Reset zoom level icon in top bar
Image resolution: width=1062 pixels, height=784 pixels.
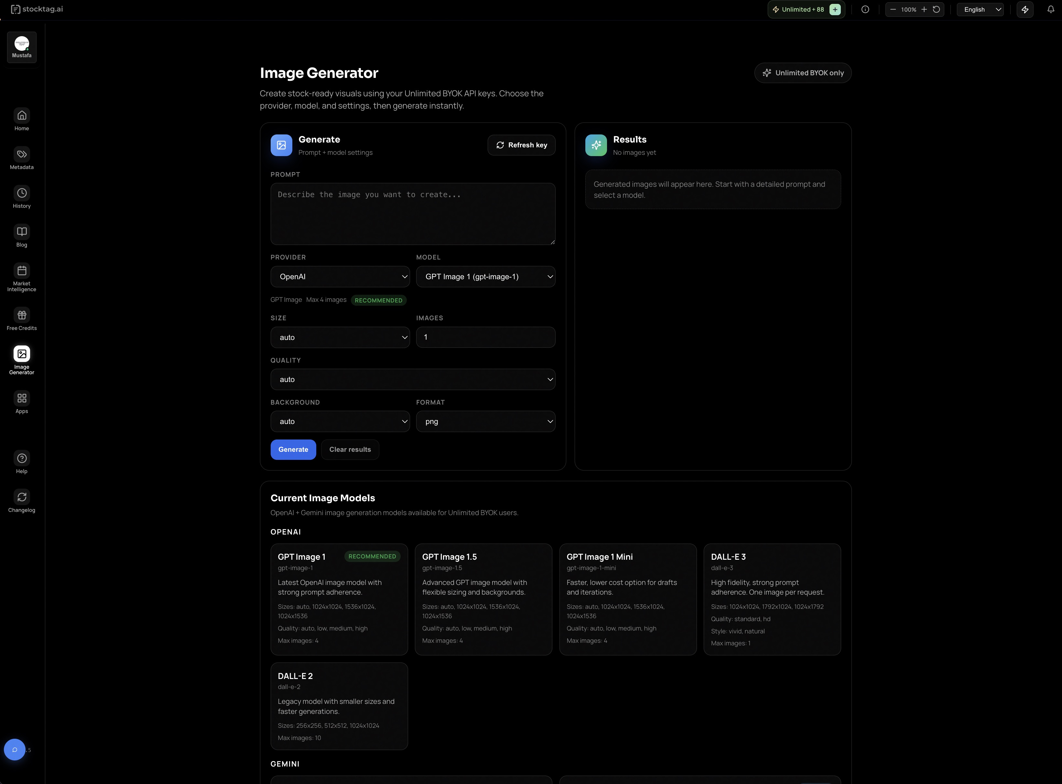click(x=937, y=9)
